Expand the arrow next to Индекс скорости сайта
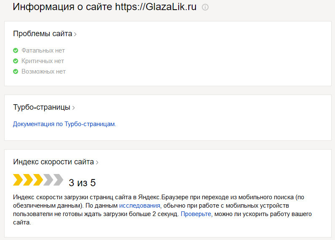This screenshot has width=335, height=240. pyautogui.click(x=97, y=162)
